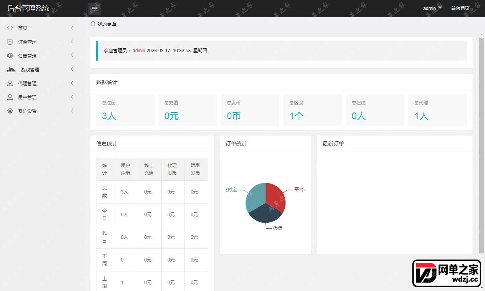
Task: Click the vertical page scrollbar
Action: 482,145
